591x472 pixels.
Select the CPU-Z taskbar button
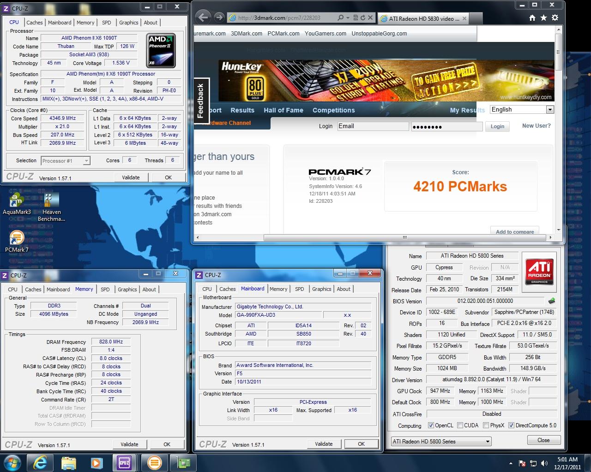point(124,463)
